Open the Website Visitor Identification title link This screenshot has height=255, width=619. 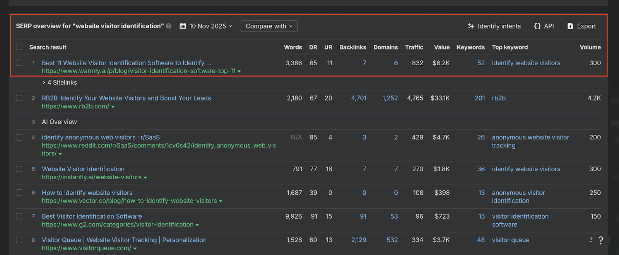click(x=83, y=169)
